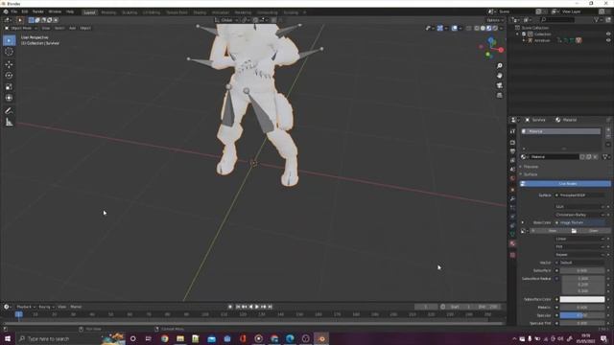Open the Modifiers wrench properties tab
Viewport: 614px width, 345px height.
(x=512, y=199)
